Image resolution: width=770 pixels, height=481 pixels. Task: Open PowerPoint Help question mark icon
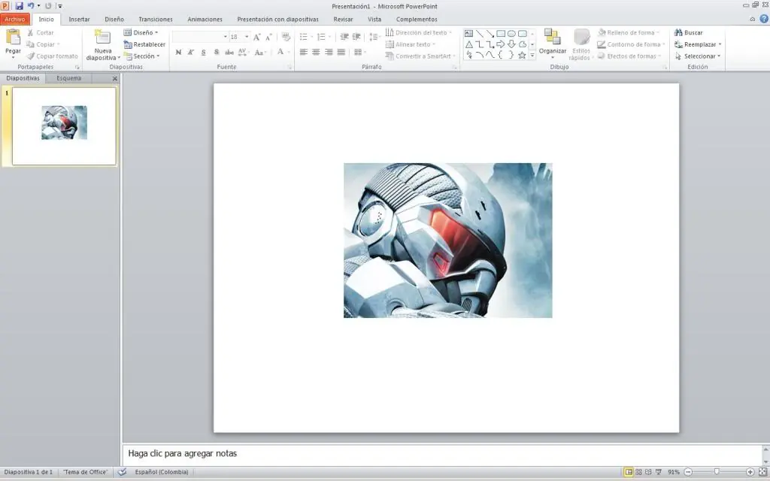(764, 19)
